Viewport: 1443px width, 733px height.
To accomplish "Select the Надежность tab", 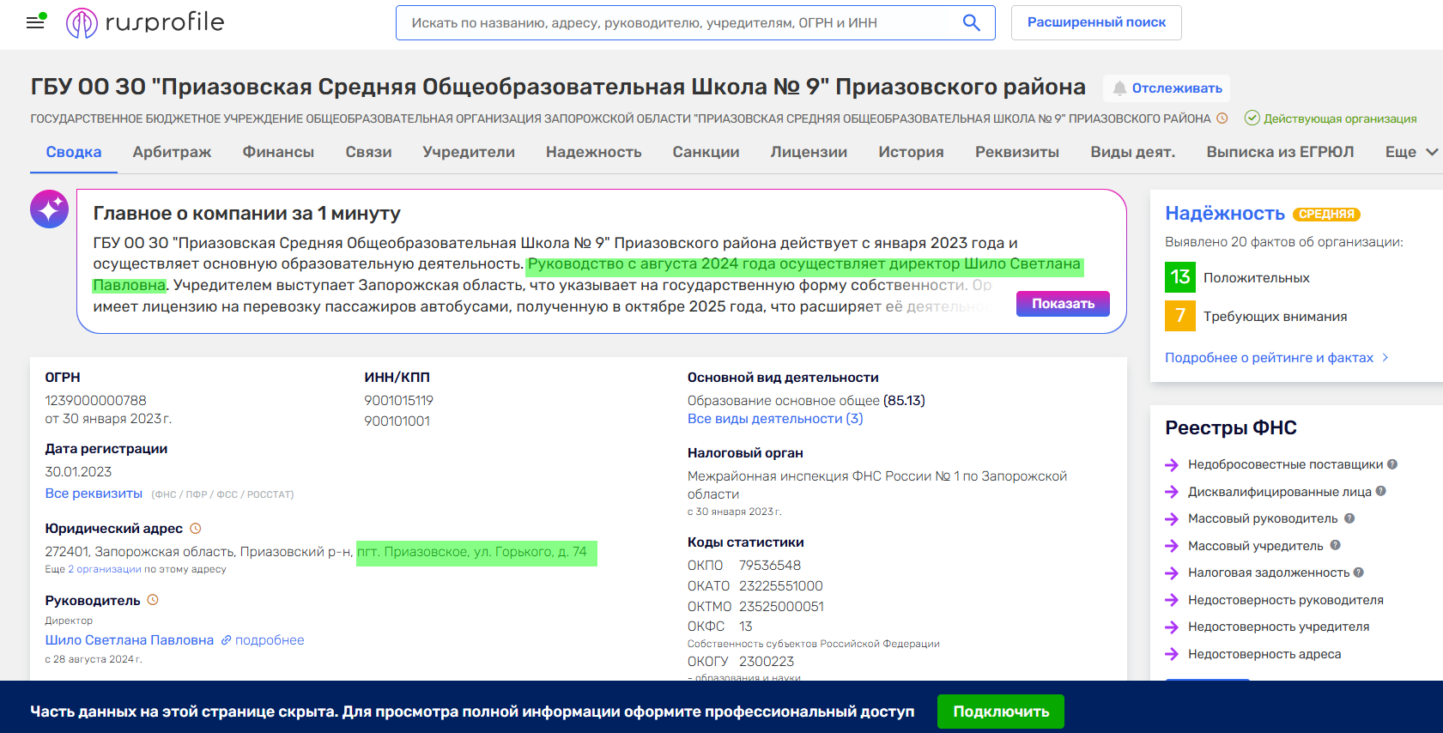I will (x=594, y=152).
